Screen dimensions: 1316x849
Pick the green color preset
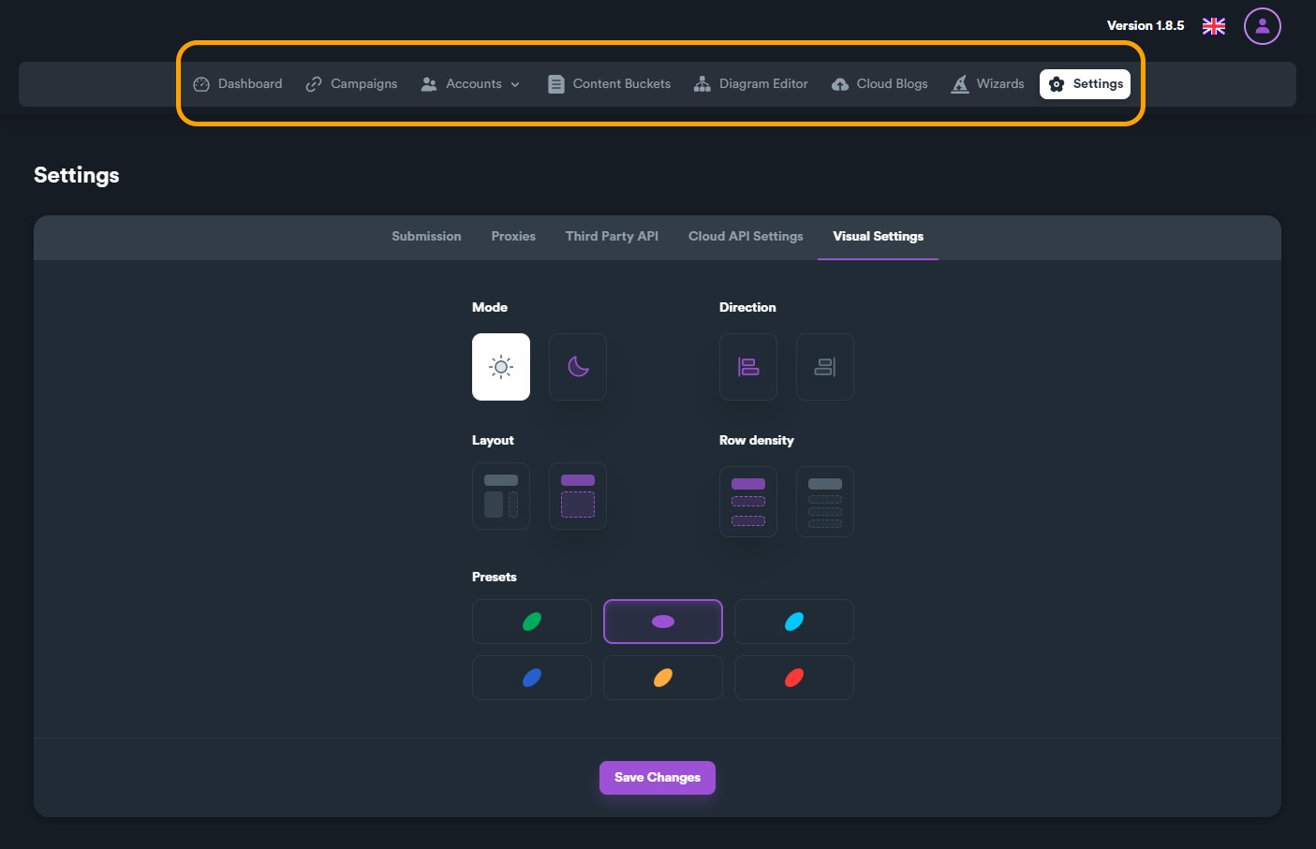pos(532,622)
